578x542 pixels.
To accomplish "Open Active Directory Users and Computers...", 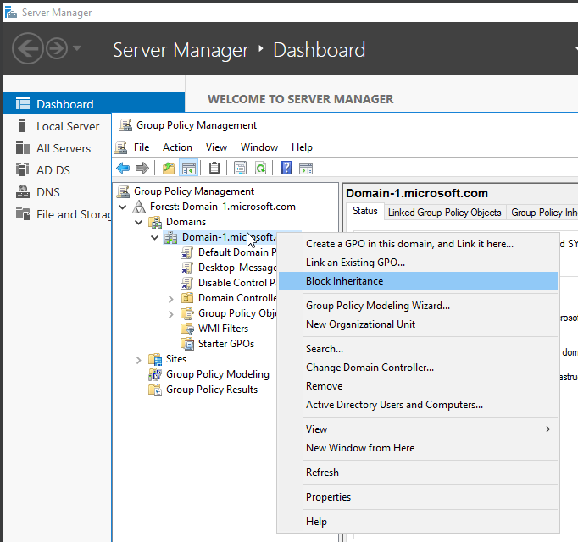I will (x=418, y=405).
